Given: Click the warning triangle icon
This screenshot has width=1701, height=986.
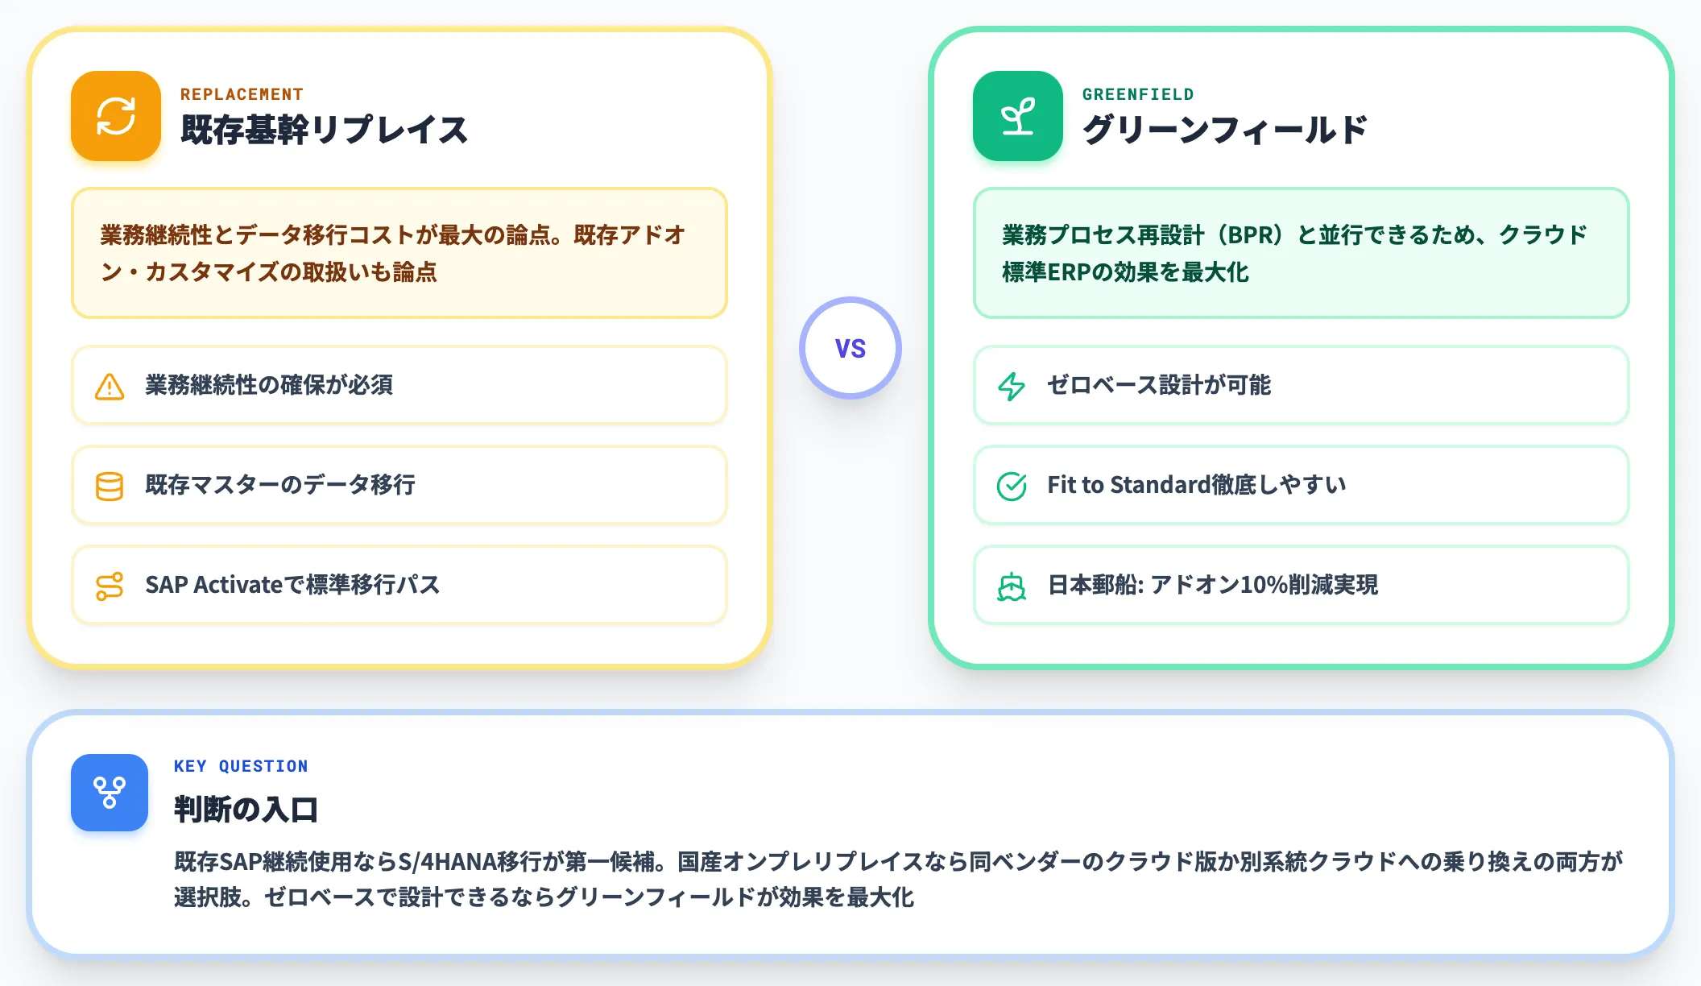Looking at the screenshot, I should (110, 386).
